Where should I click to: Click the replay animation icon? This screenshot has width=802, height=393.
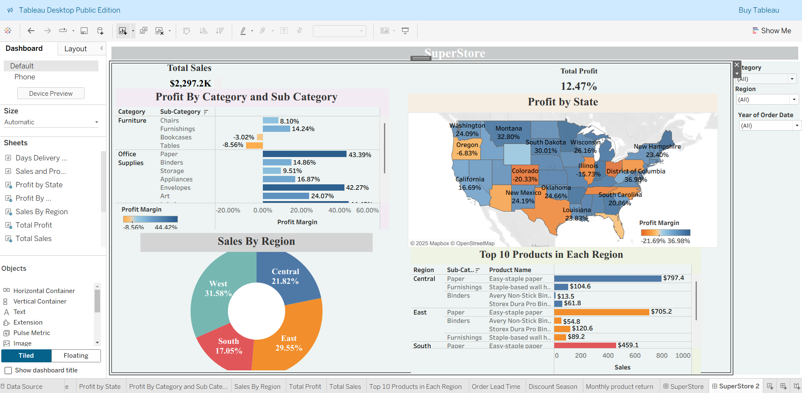(x=63, y=31)
